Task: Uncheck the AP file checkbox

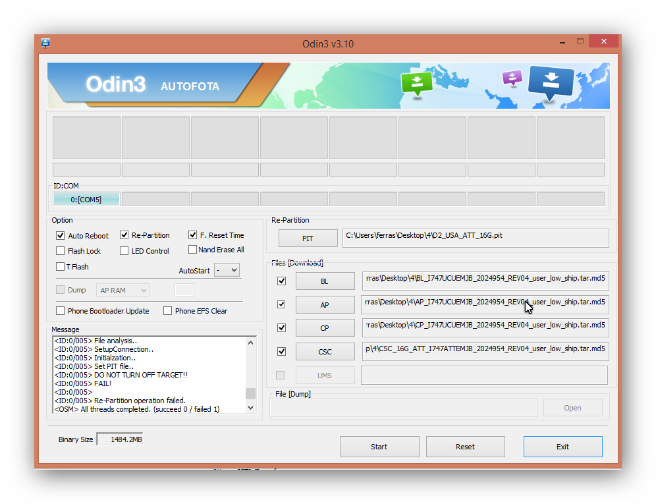Action: pyautogui.click(x=281, y=304)
